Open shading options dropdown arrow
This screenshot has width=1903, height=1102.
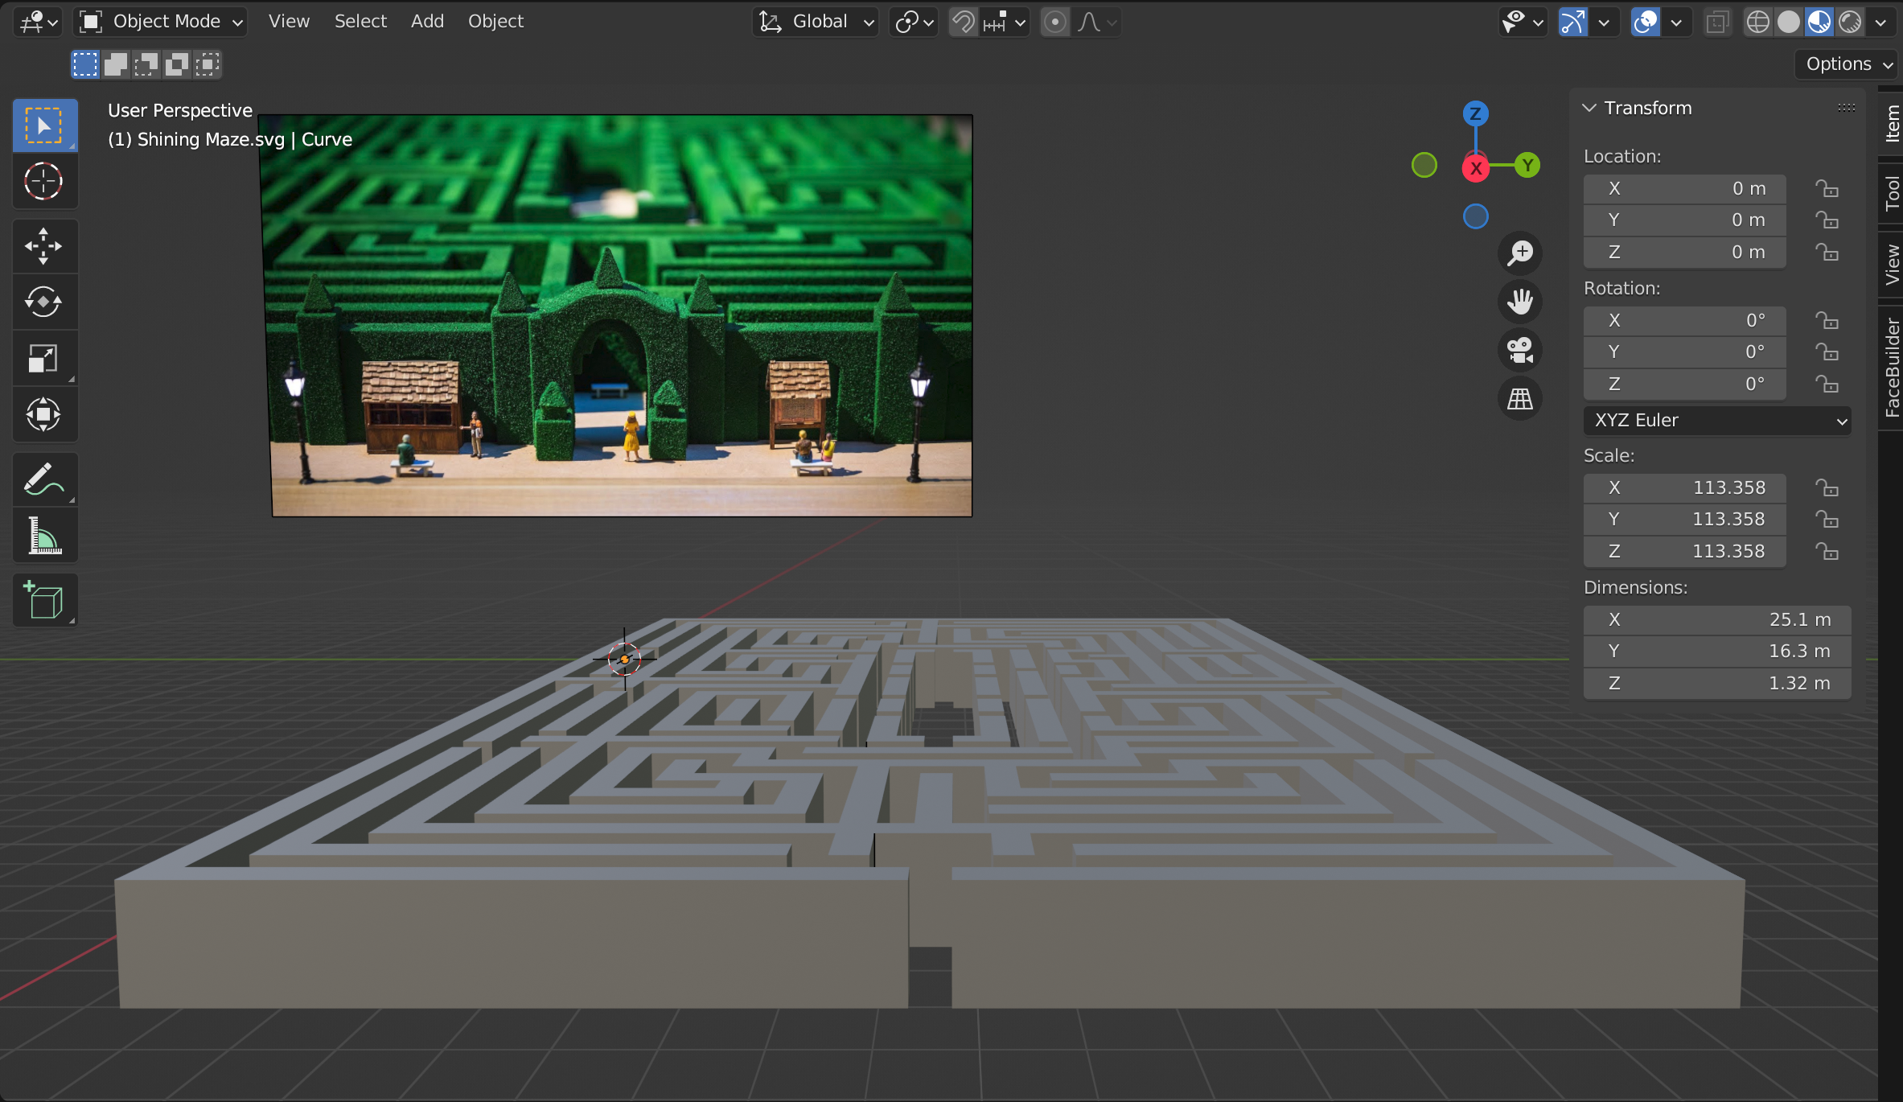point(1880,22)
